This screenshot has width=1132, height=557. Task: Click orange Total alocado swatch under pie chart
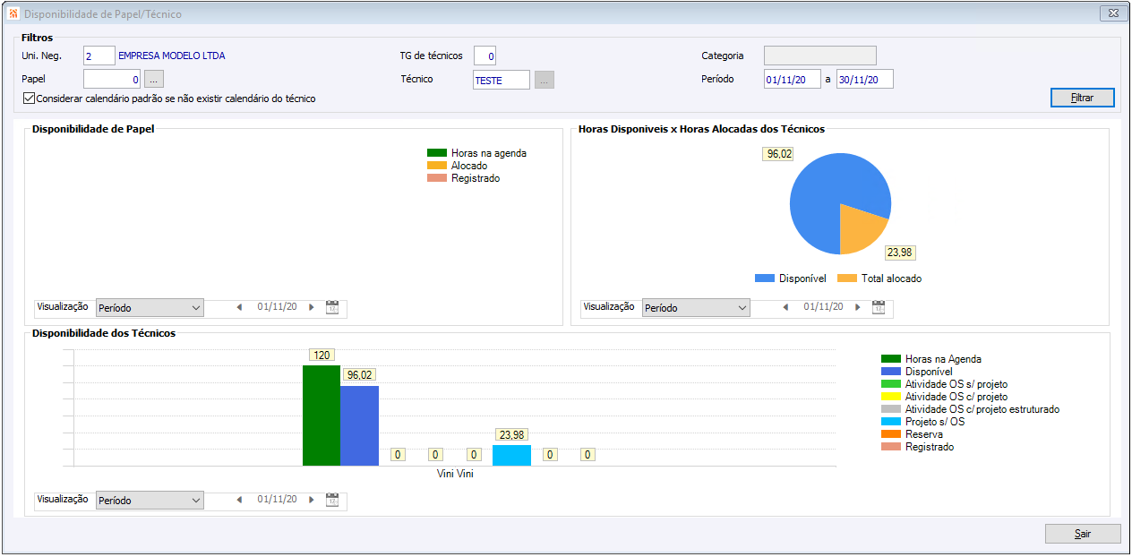click(x=847, y=278)
